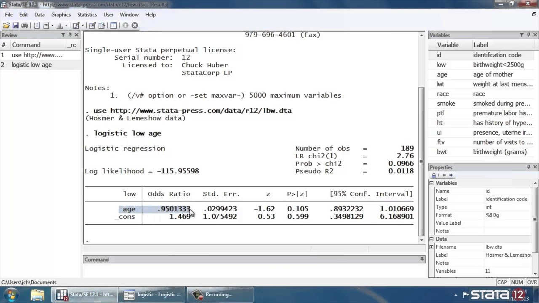Click inside the Command input box

[254, 271]
